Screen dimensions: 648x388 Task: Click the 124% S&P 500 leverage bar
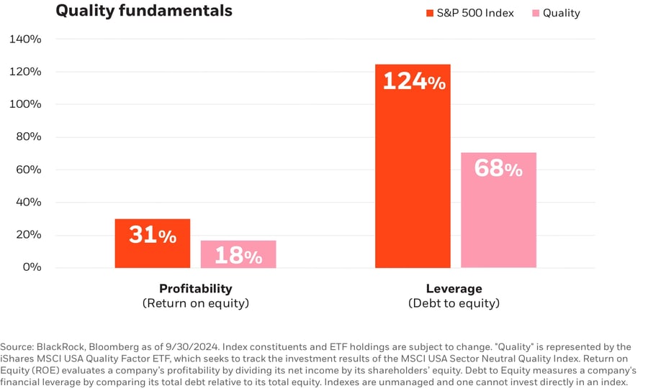pos(413,166)
